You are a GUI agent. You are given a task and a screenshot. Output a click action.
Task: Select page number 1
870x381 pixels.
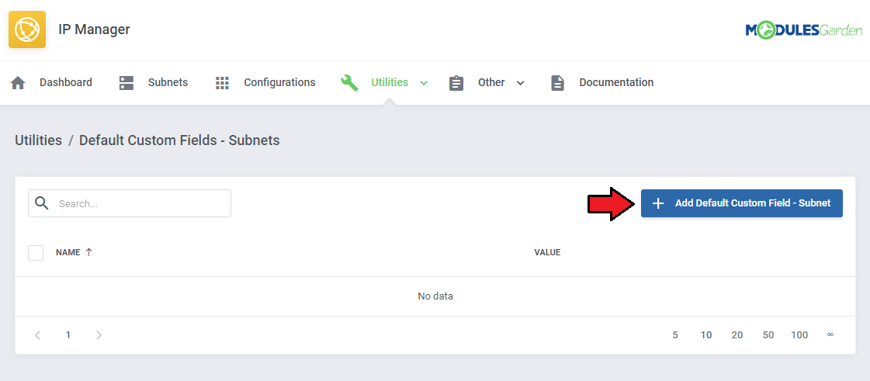point(68,335)
